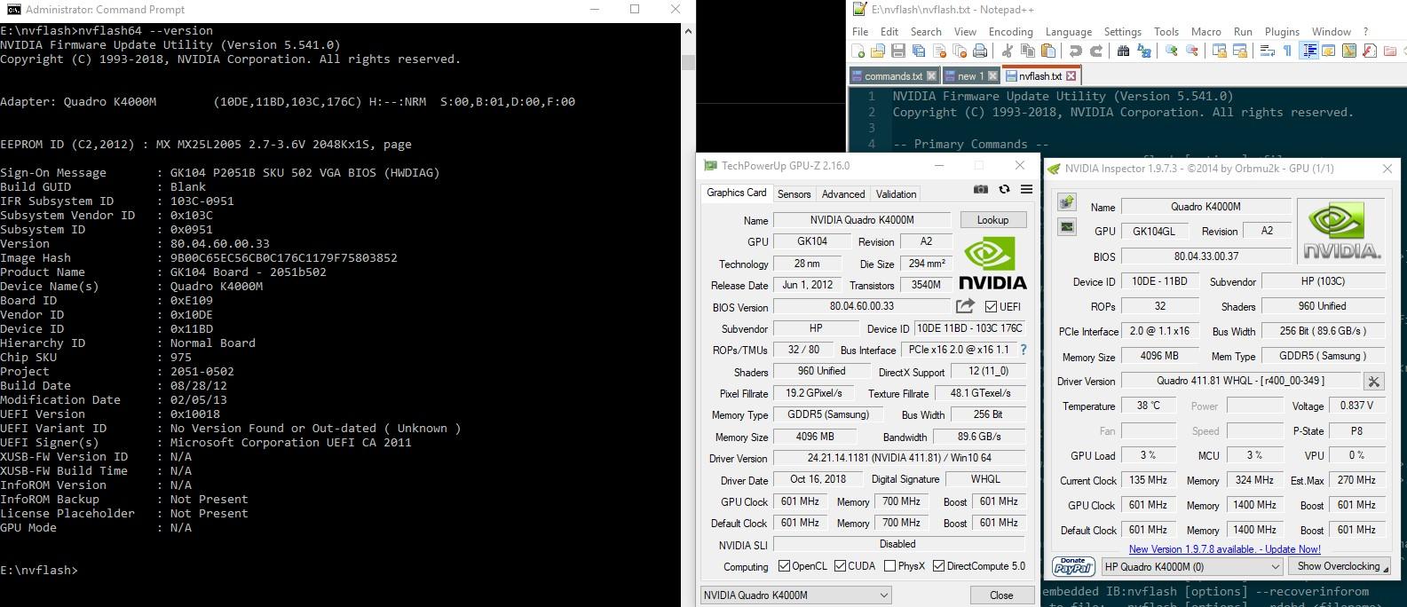Click New Version update link
1407x607 pixels.
point(1224,549)
